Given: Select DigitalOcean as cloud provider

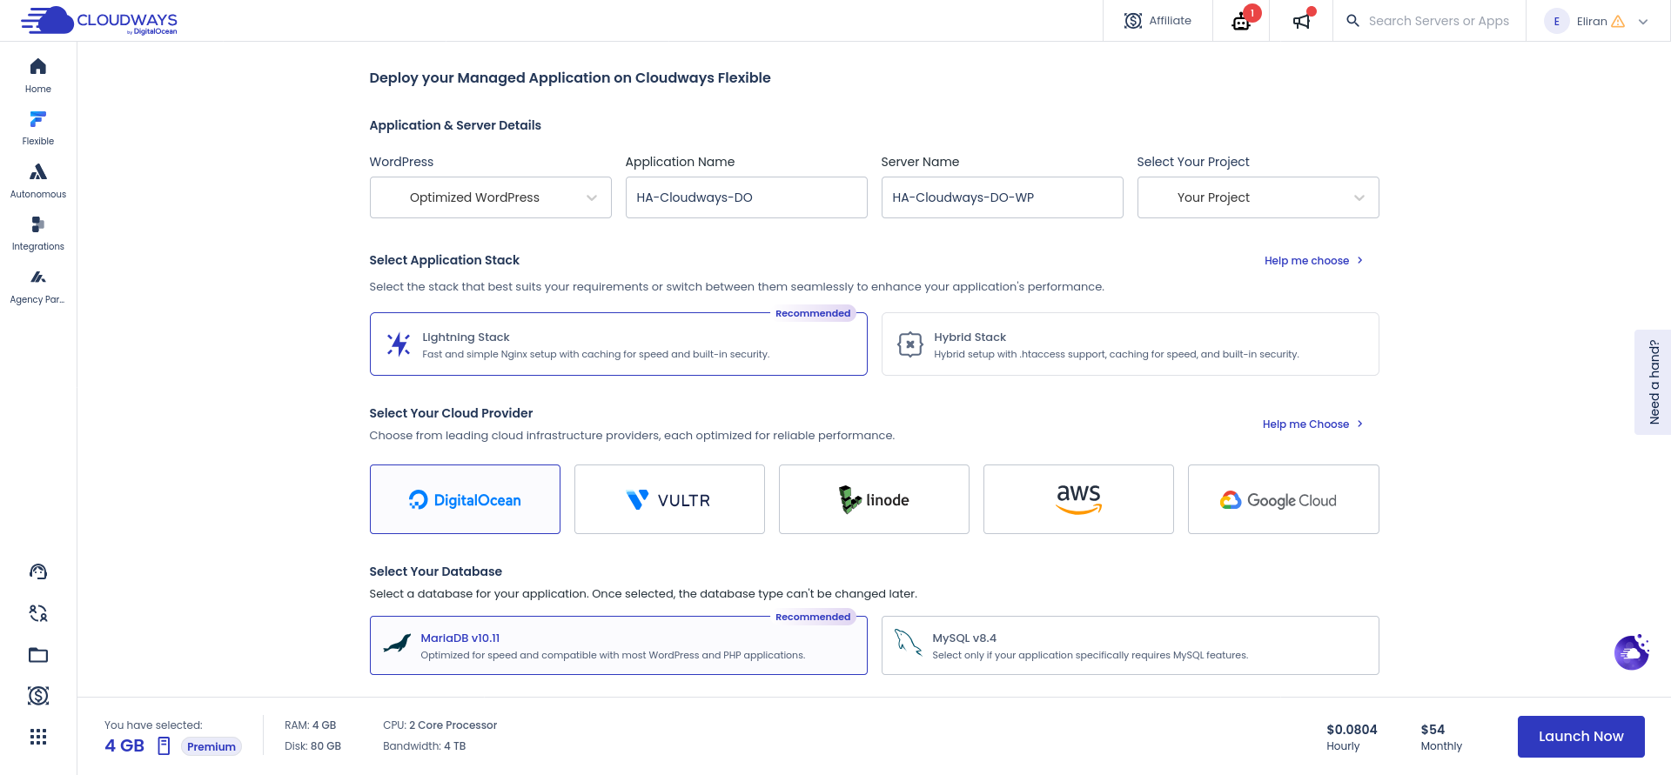Looking at the screenshot, I should click(465, 499).
